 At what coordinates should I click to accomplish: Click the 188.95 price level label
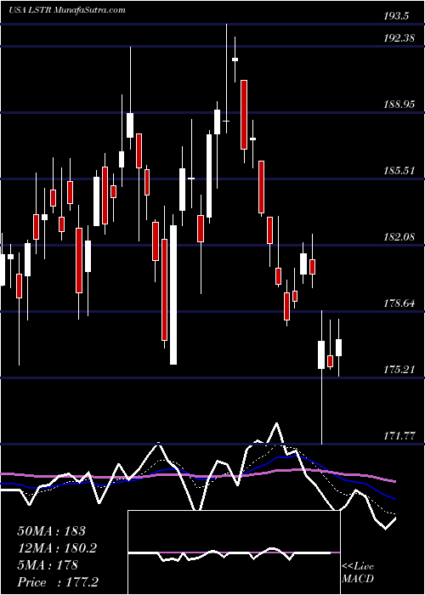pos(399,105)
